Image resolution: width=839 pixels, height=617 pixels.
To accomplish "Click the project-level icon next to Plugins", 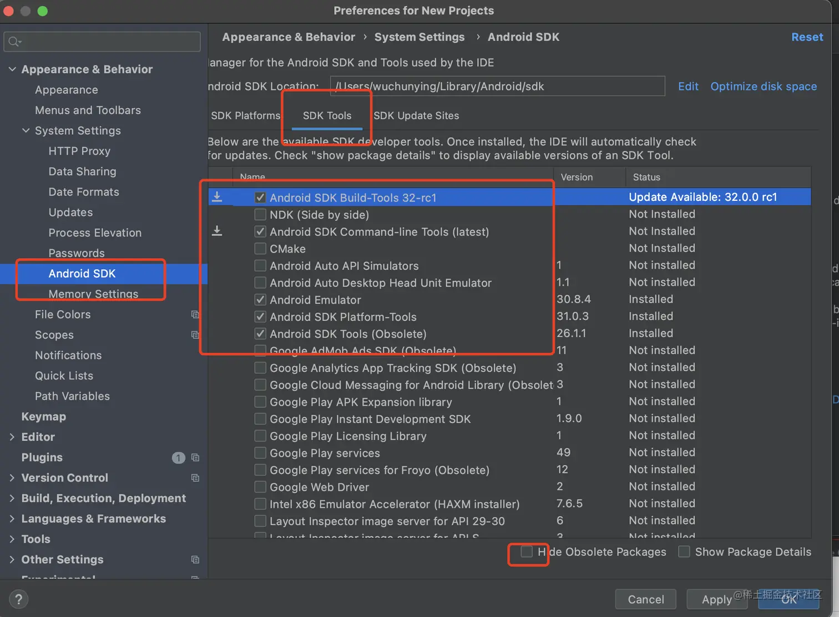I will 195,458.
